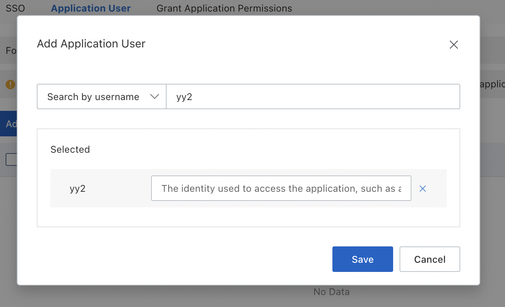Click the application identity input field

(281, 189)
